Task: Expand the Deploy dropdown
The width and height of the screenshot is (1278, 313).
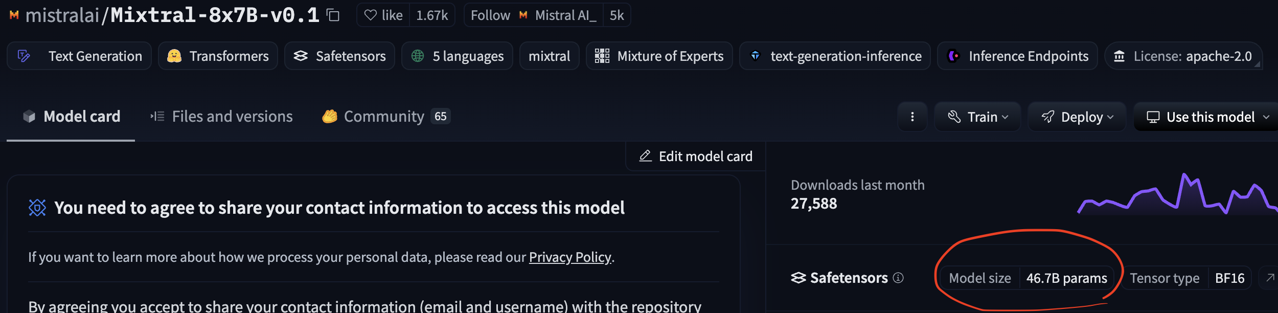Action: 1077,117
